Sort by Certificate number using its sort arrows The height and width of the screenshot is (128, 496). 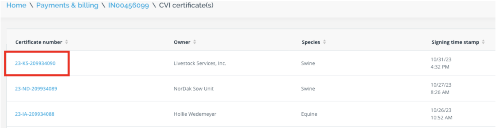(67, 42)
